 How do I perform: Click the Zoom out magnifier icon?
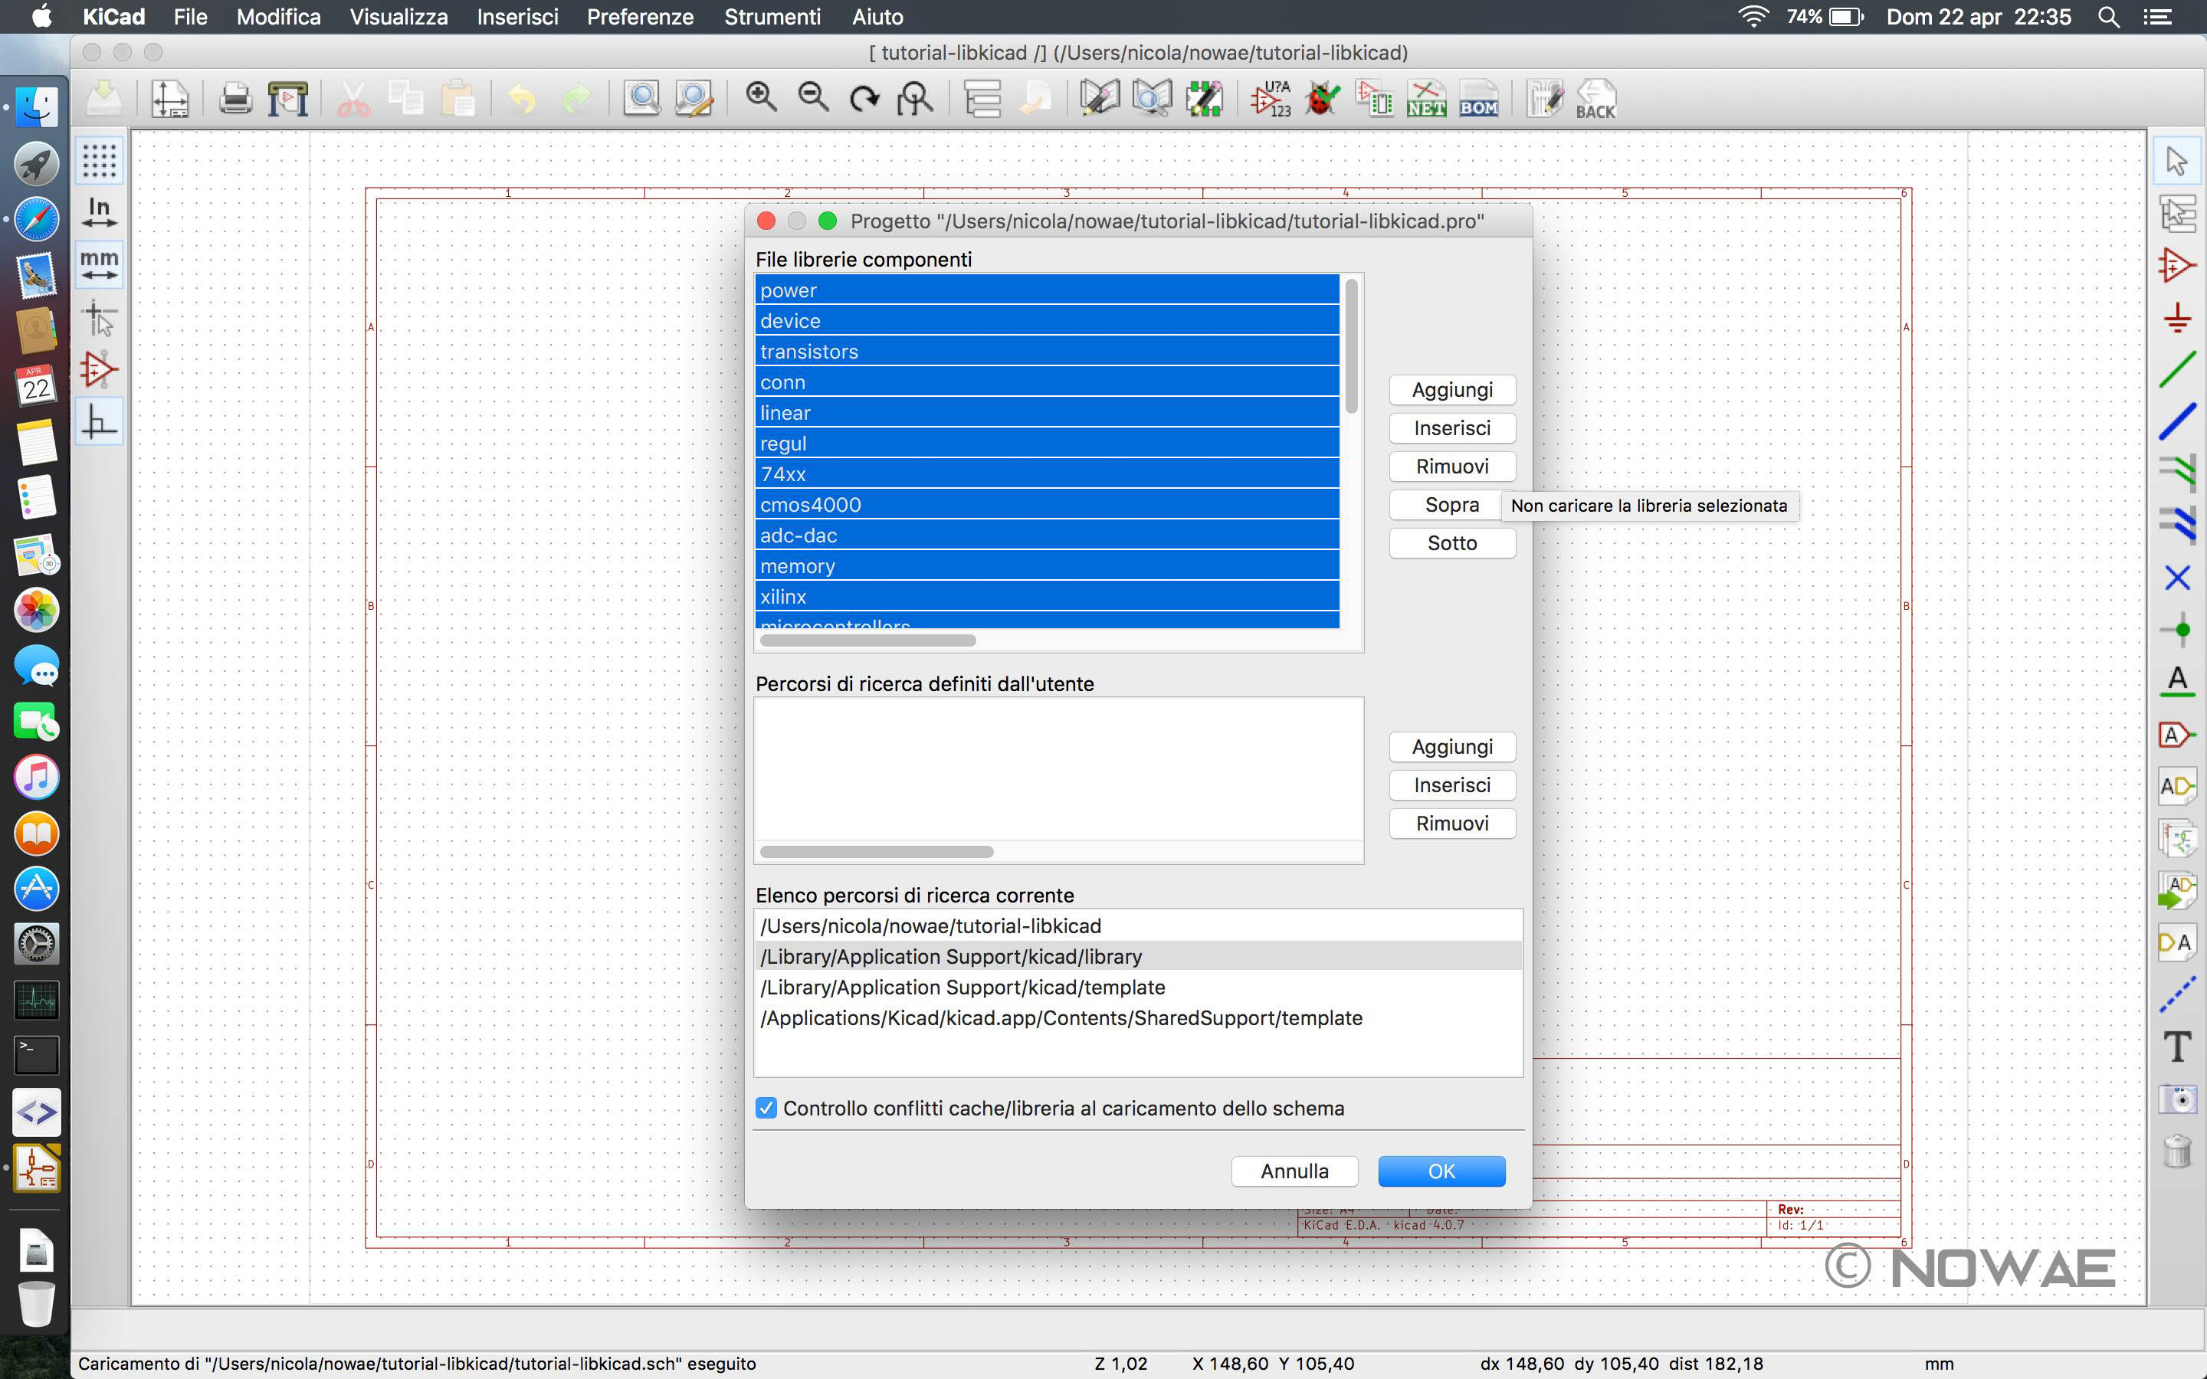(x=812, y=97)
